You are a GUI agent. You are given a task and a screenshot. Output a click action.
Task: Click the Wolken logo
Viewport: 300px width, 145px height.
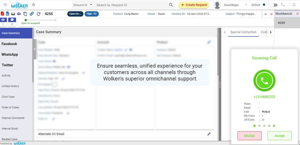(19, 5)
